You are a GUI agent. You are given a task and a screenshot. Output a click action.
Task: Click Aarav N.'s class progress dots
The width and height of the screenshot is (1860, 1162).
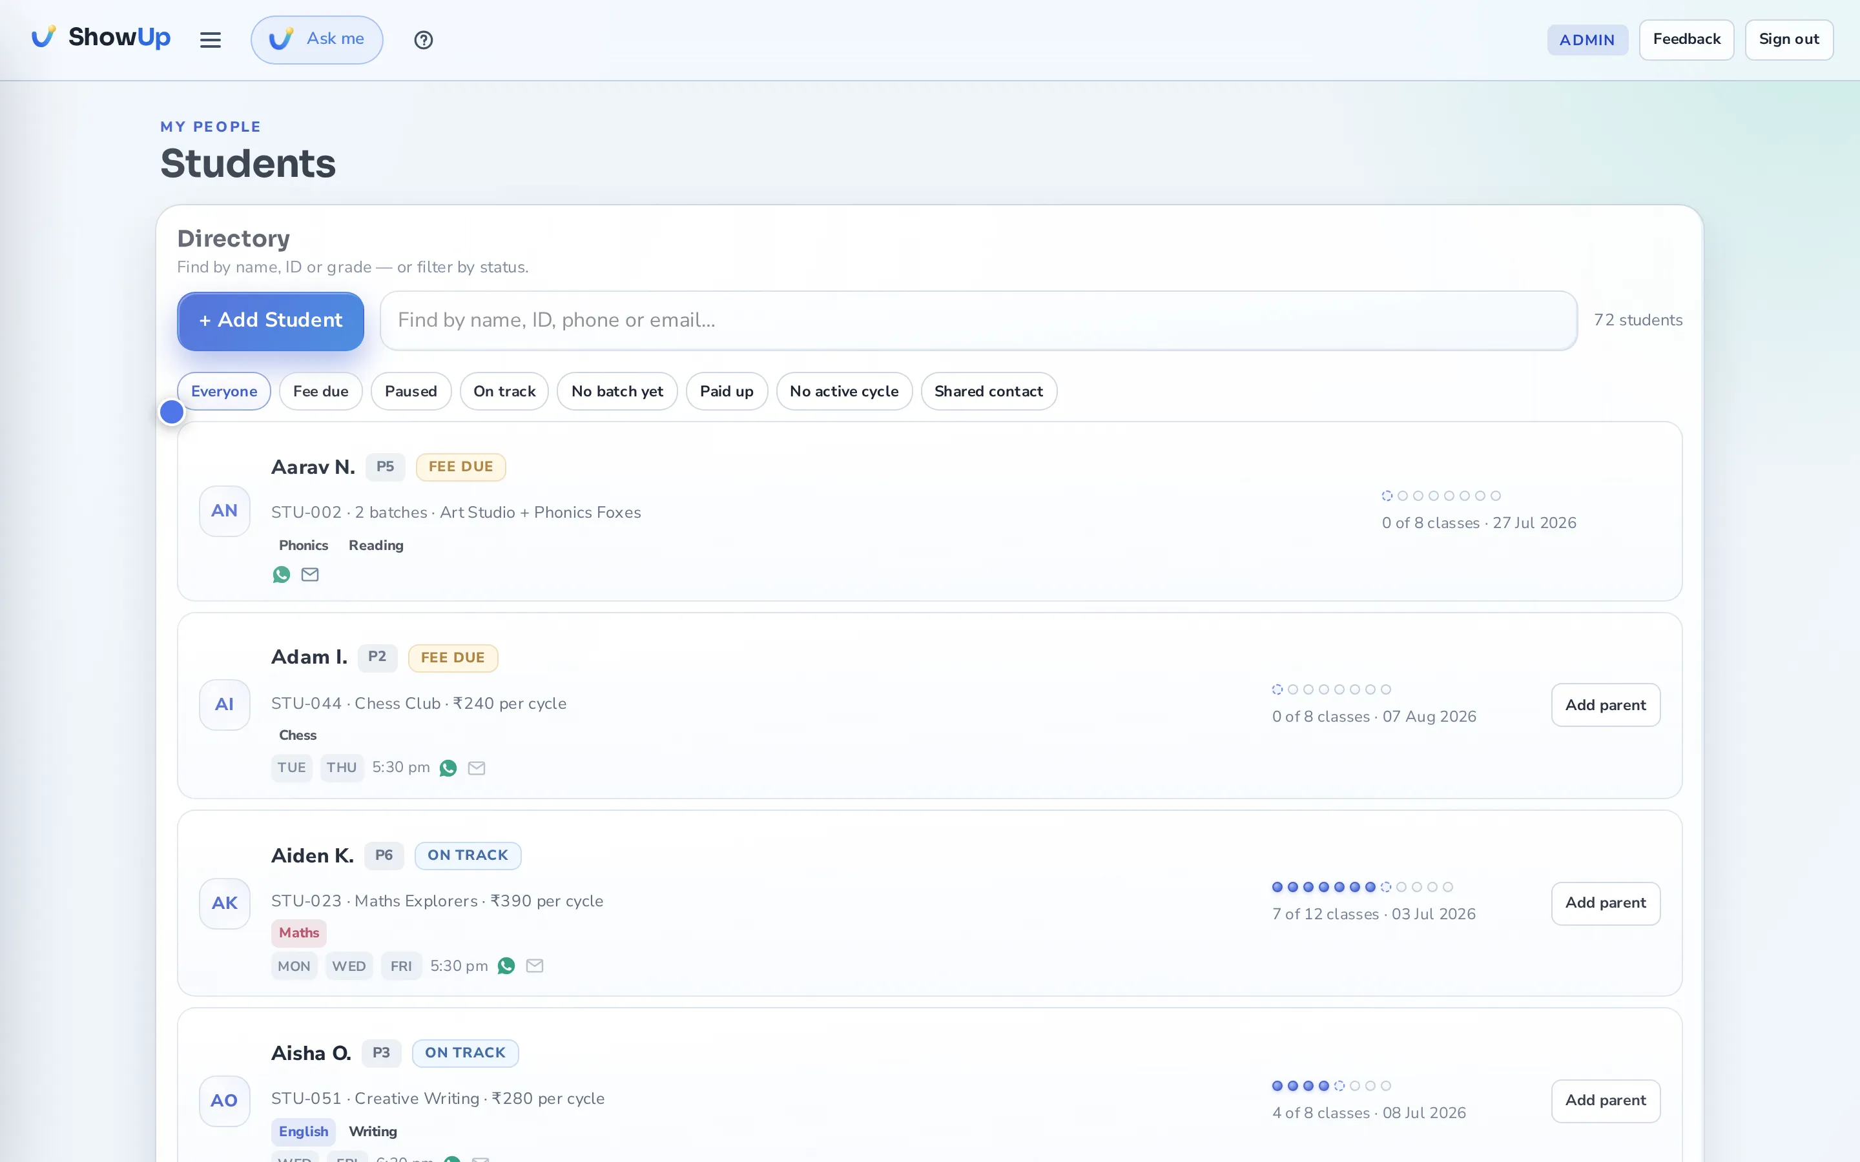1440,496
